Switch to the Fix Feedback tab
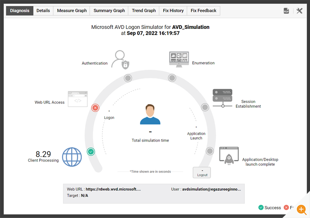This screenshot has width=310, height=218. pos(203,11)
